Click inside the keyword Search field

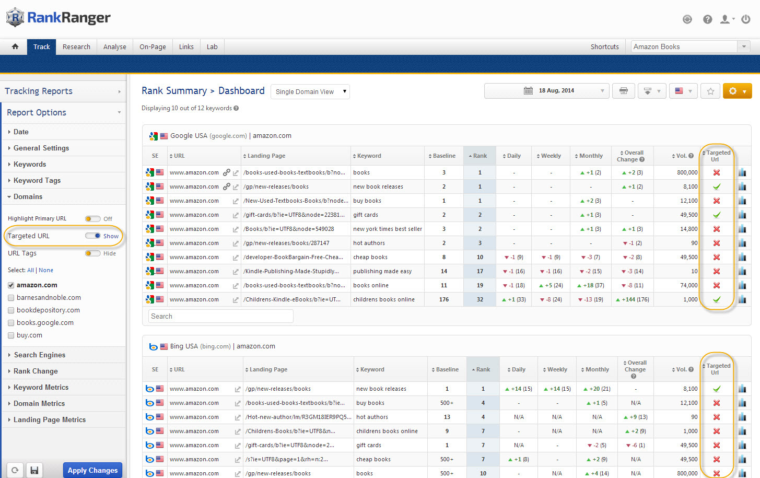[220, 316]
